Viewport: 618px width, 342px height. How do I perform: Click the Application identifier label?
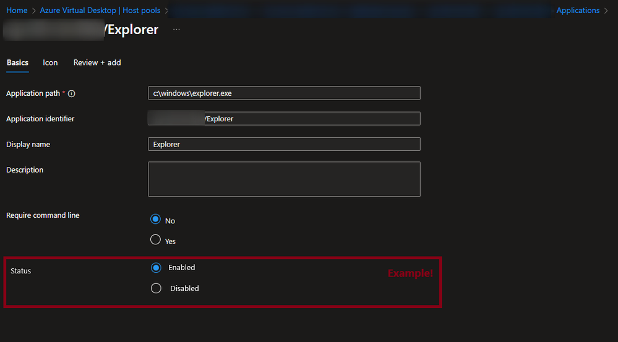coord(40,119)
